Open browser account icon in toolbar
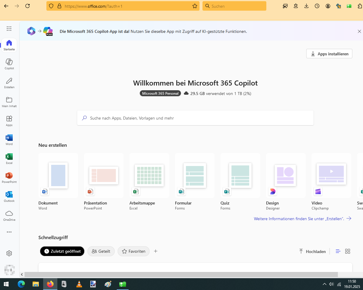This screenshot has height=290, width=363. (328, 6)
